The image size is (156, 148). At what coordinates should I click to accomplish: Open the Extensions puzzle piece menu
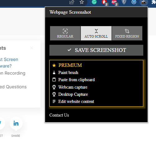(154, 2)
